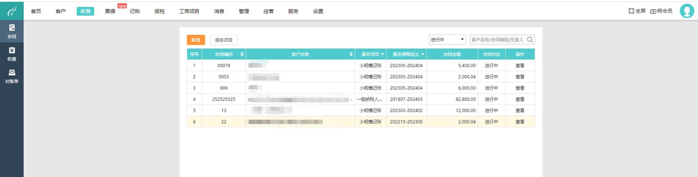View contract 252525525 with 查看

click(x=520, y=99)
